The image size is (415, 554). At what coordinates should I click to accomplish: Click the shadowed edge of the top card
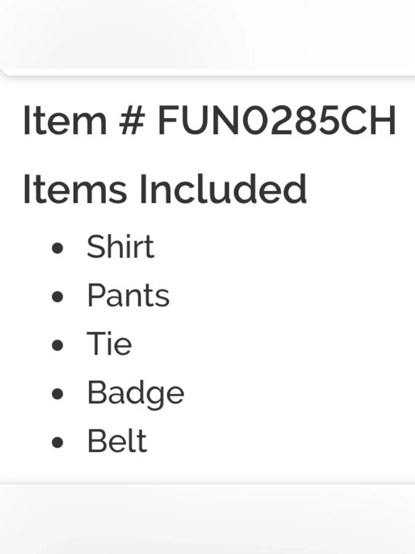point(207,75)
